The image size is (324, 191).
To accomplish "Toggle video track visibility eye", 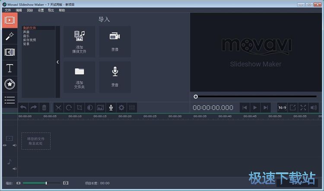I will [5, 145].
